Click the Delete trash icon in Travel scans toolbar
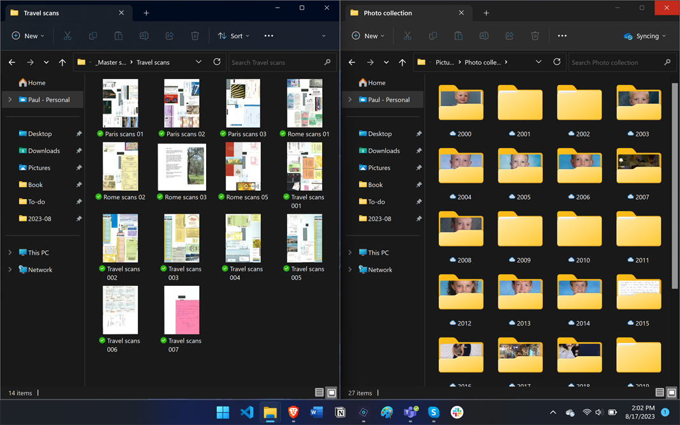680x425 pixels. pos(195,36)
